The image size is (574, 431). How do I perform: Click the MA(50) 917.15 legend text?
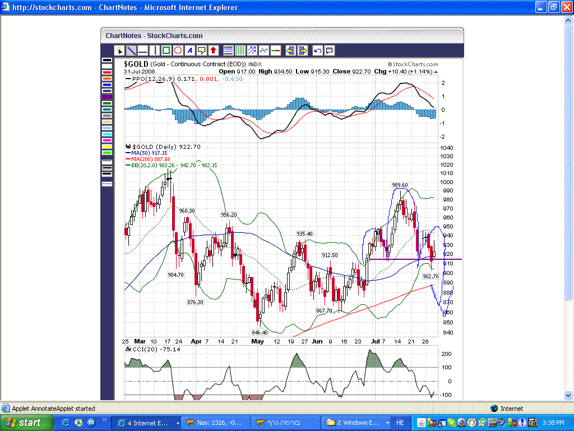pyautogui.click(x=149, y=153)
